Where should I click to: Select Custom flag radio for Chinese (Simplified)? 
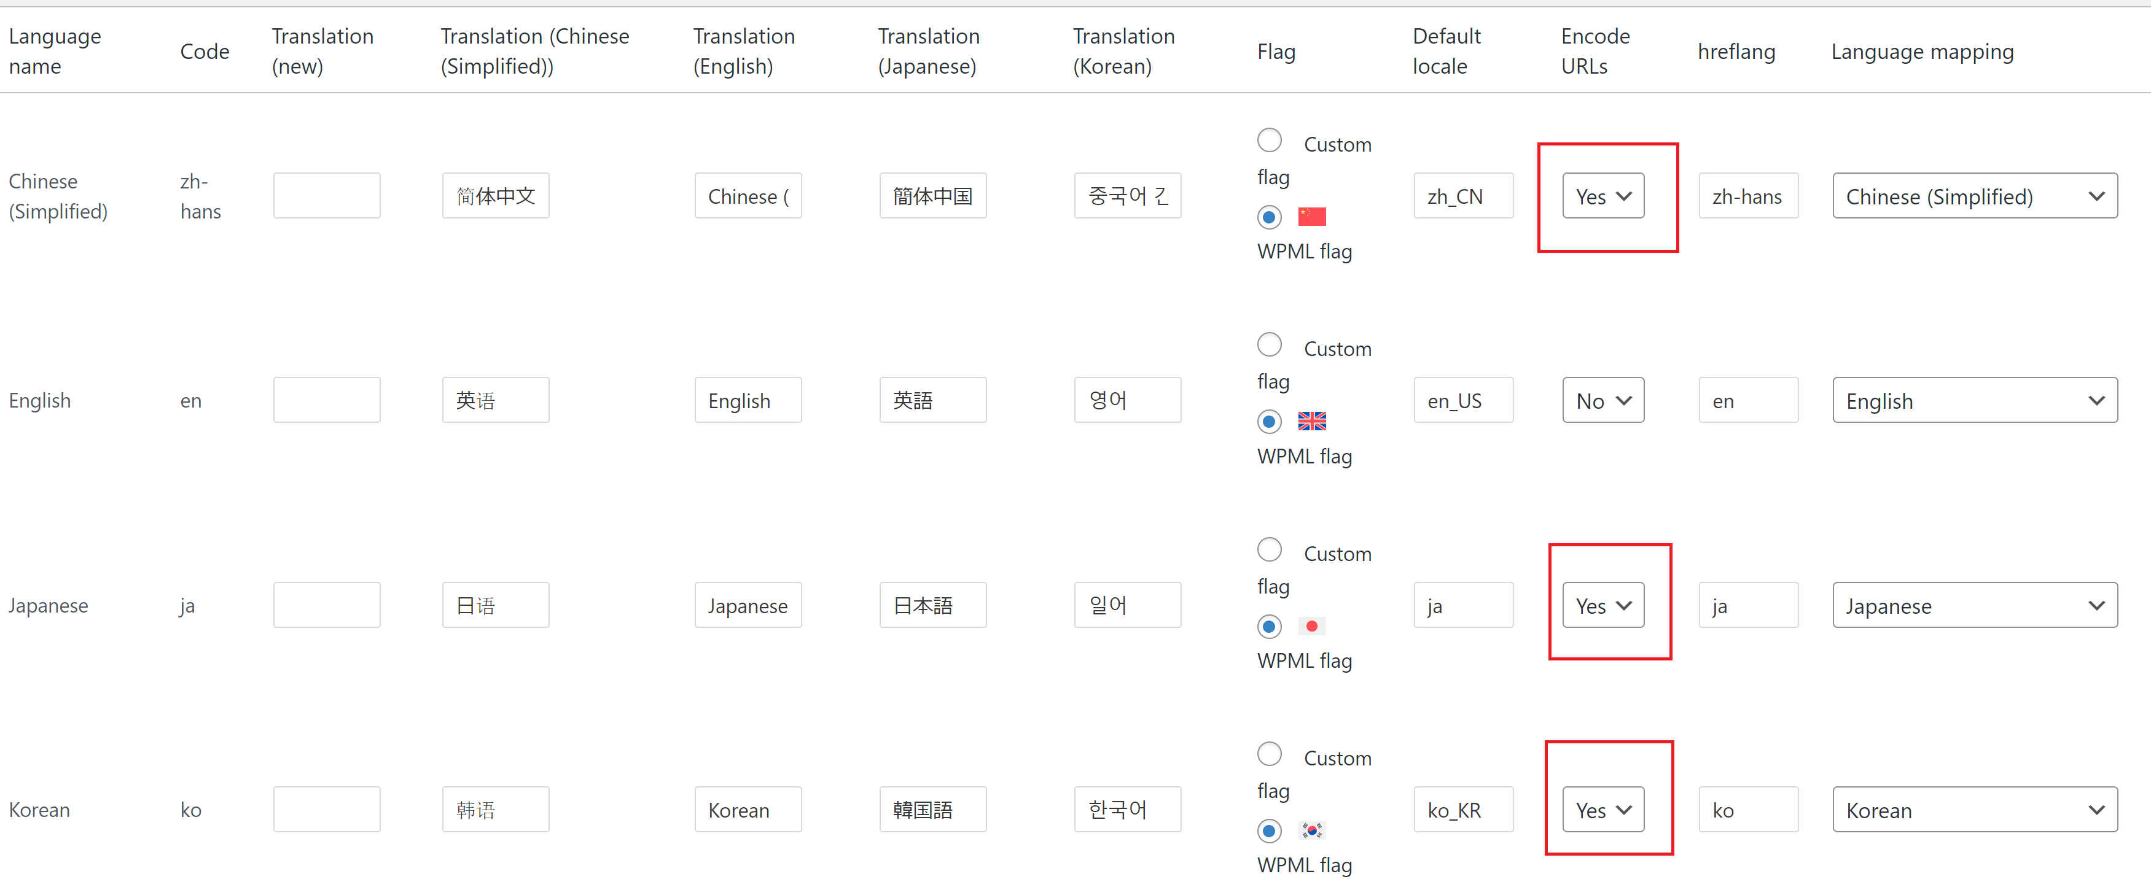click(1269, 140)
